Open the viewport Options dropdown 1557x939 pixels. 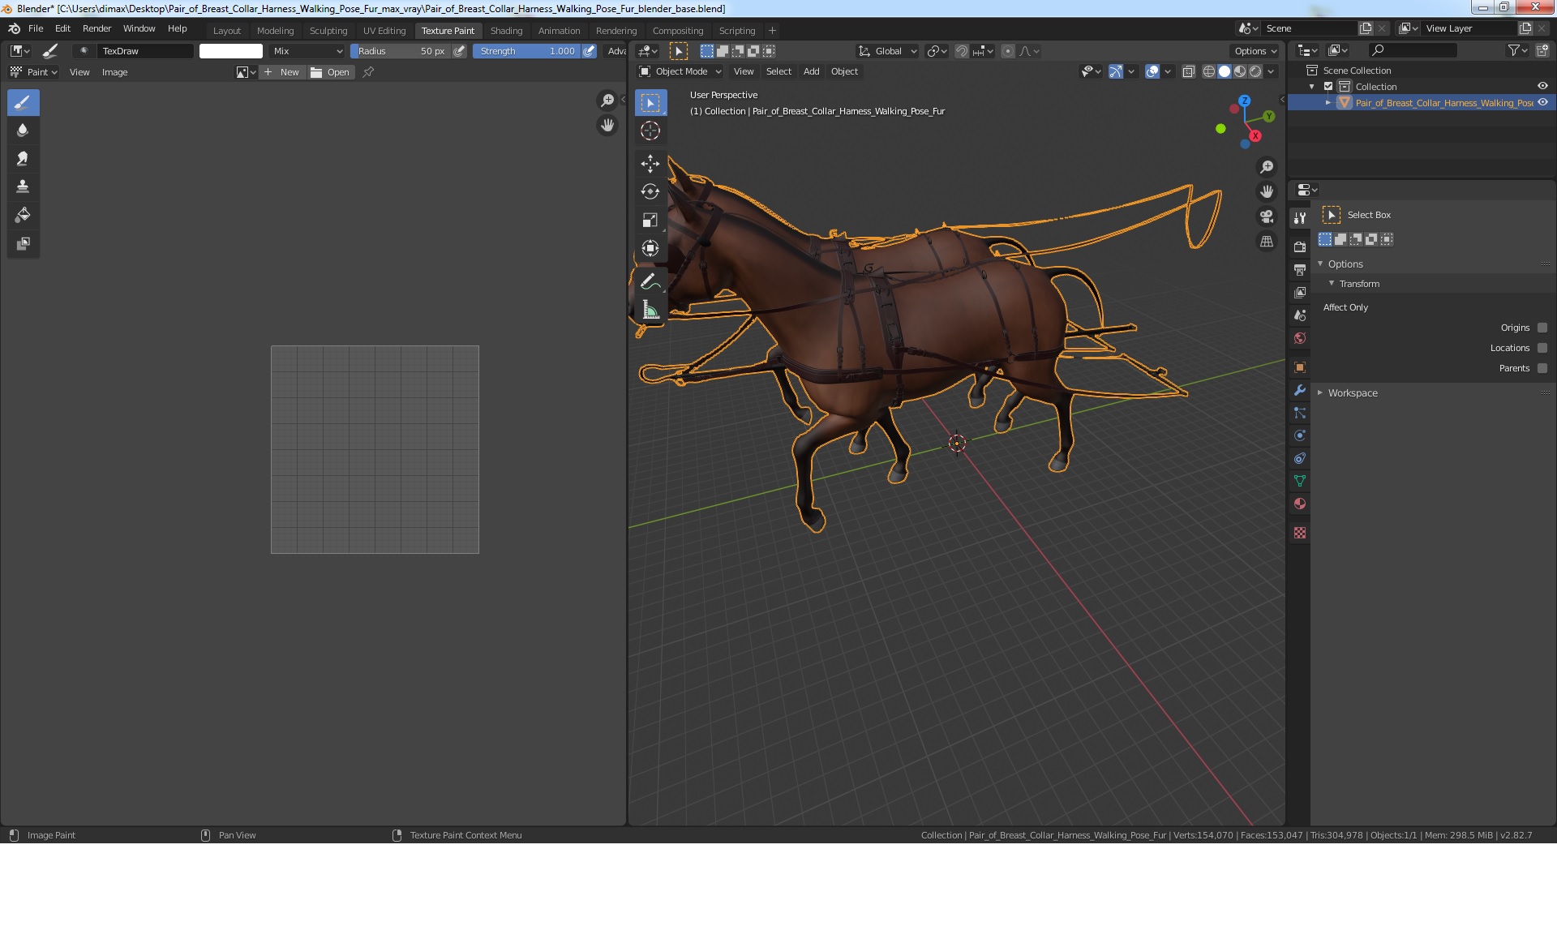(x=1255, y=51)
